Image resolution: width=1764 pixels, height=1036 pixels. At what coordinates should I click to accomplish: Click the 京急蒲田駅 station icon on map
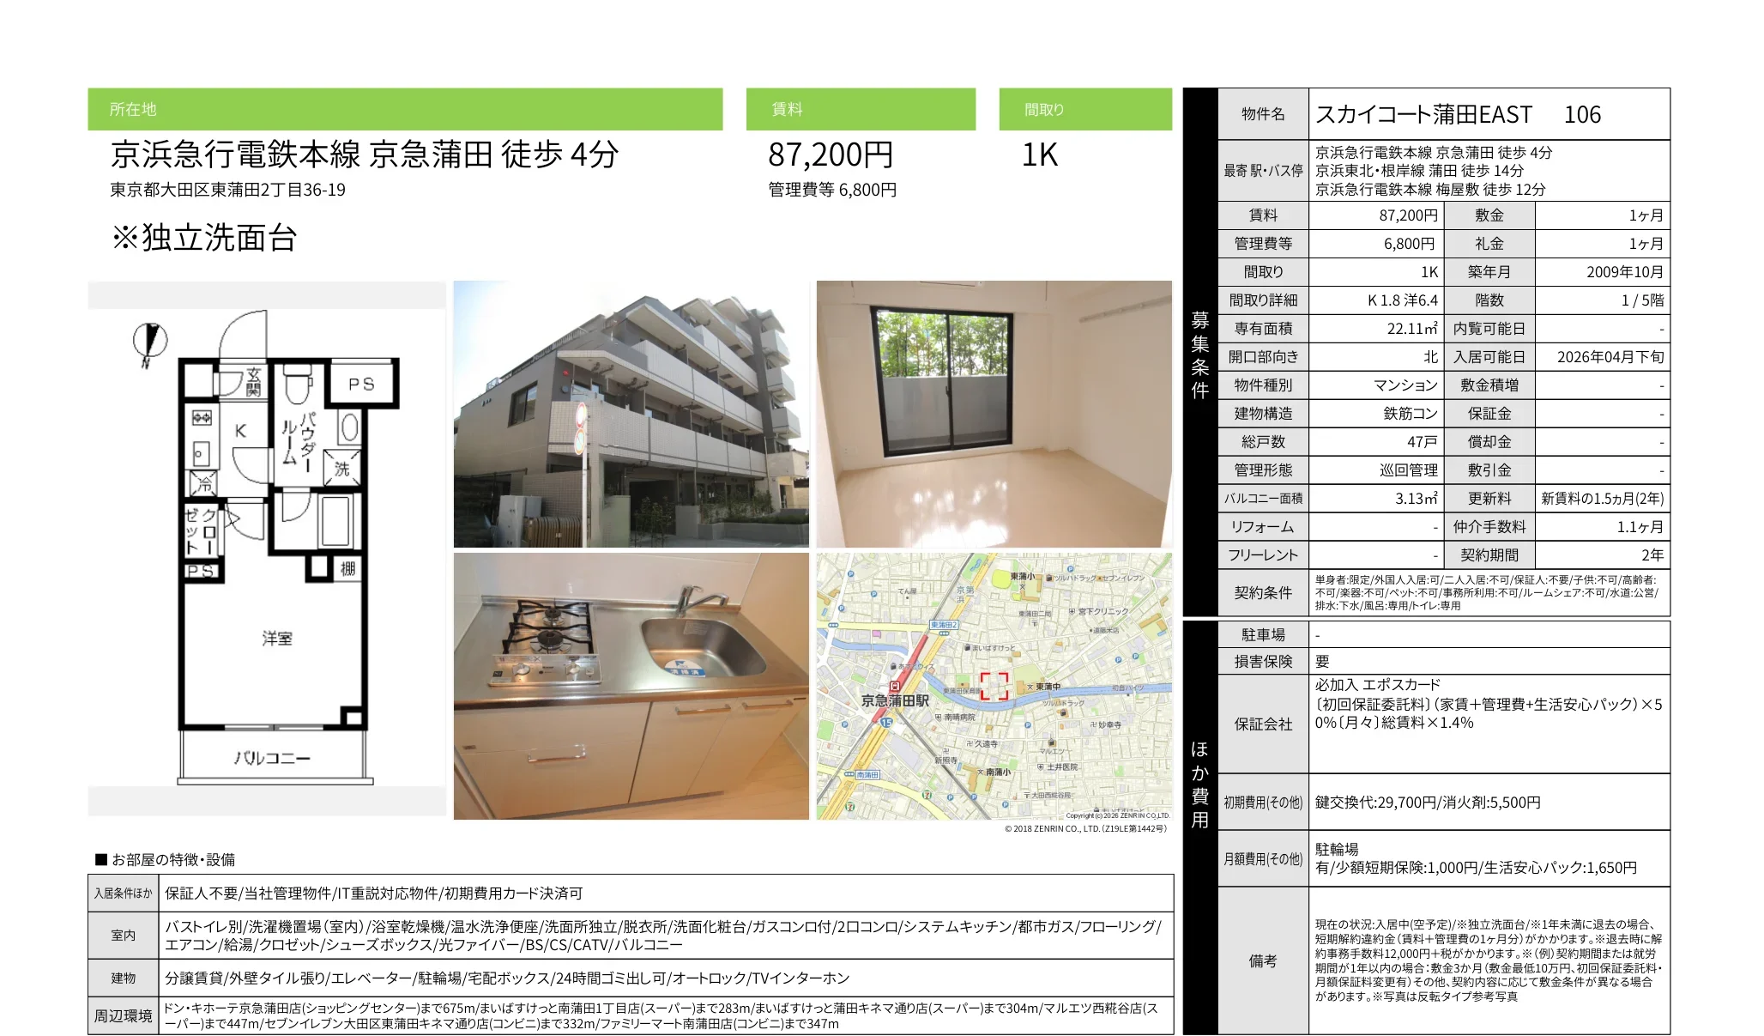click(895, 687)
